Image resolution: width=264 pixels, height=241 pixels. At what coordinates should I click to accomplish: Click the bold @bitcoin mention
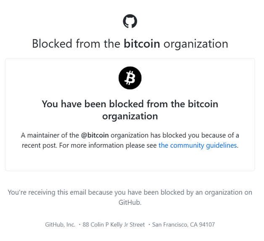coord(95,135)
